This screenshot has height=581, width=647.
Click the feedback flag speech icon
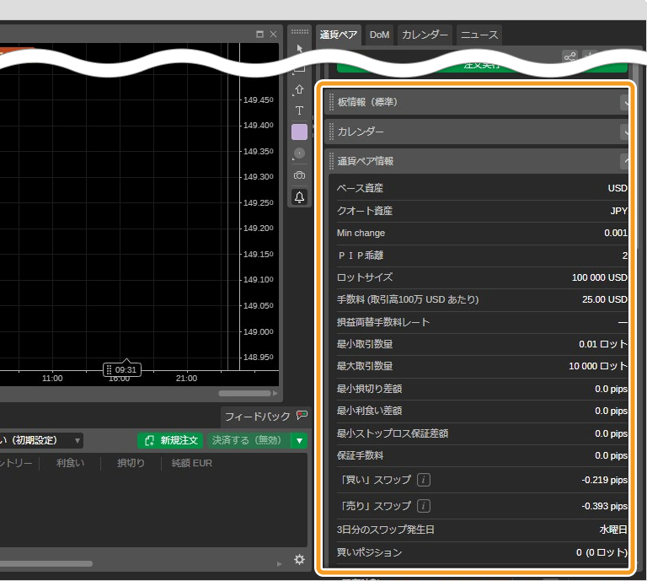click(x=302, y=415)
